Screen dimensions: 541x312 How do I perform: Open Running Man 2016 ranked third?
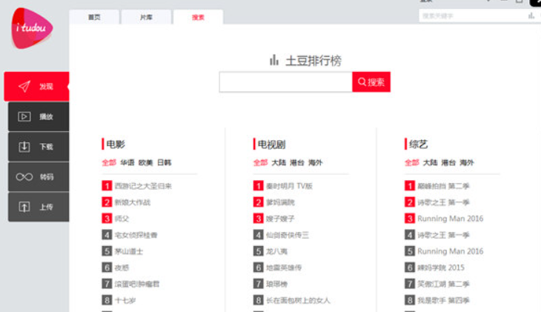[x=451, y=219]
